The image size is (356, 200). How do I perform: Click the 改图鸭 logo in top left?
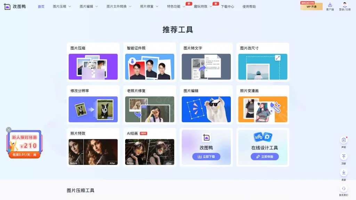15,7
